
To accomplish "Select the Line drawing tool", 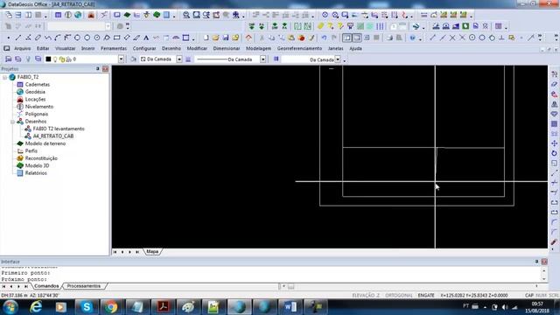I will tap(18, 38).
